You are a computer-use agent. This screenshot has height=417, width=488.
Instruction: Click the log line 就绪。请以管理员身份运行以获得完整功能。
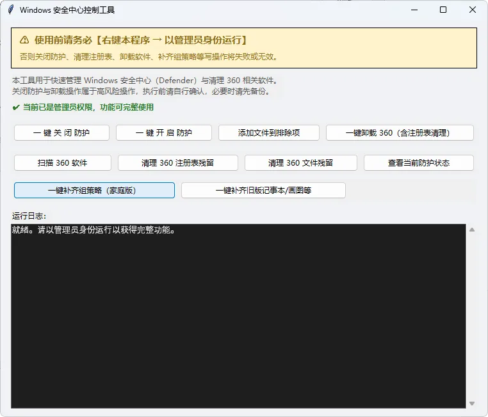coord(94,230)
